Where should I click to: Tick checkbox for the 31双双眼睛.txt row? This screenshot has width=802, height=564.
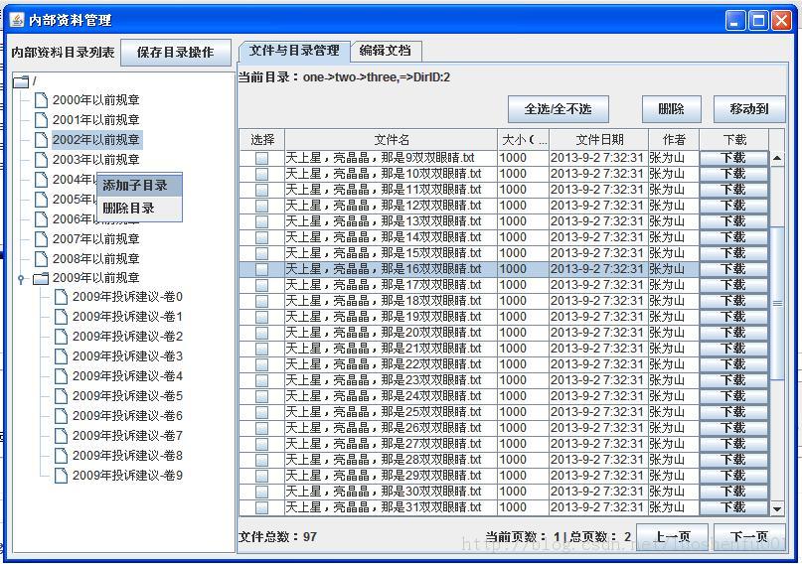[262, 507]
